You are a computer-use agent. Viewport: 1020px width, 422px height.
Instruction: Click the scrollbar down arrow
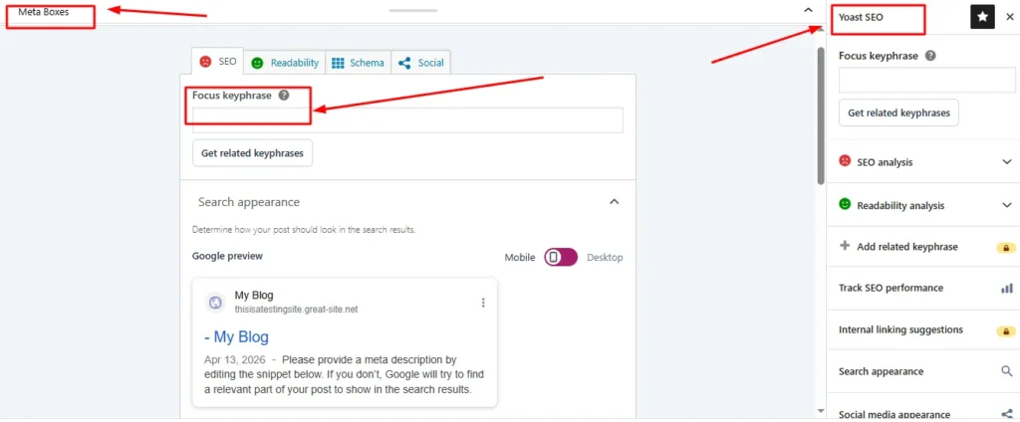pyautogui.click(x=821, y=411)
